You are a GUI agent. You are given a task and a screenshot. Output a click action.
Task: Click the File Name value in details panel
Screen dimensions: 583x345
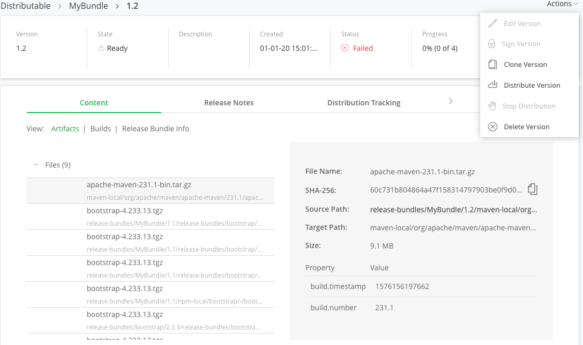(x=423, y=172)
